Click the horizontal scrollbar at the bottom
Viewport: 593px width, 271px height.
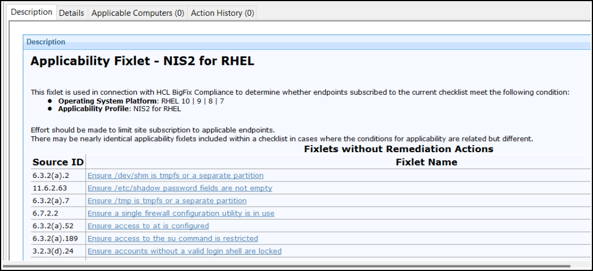286,266
